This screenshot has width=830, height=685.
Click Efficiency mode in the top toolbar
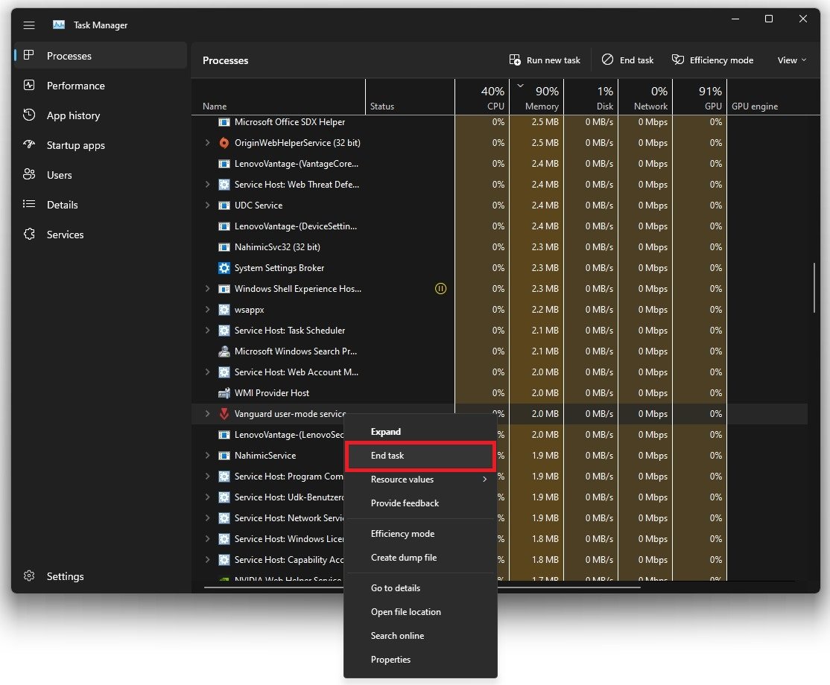pyautogui.click(x=712, y=60)
